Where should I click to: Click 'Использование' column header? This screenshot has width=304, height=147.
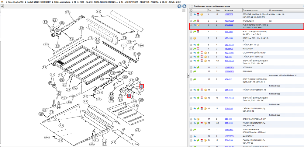click(286, 10)
